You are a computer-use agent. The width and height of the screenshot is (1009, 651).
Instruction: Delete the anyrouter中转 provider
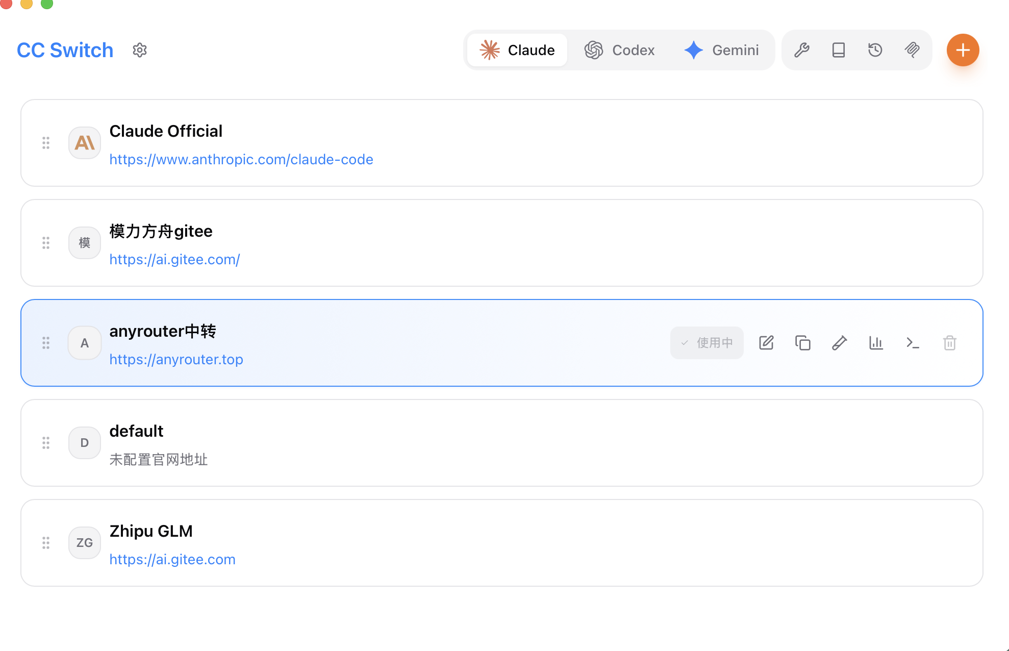950,343
